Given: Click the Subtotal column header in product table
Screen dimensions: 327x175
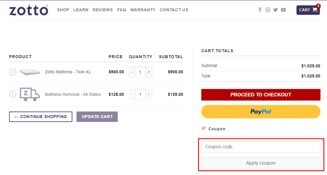Looking at the screenshot, I should [171, 57].
